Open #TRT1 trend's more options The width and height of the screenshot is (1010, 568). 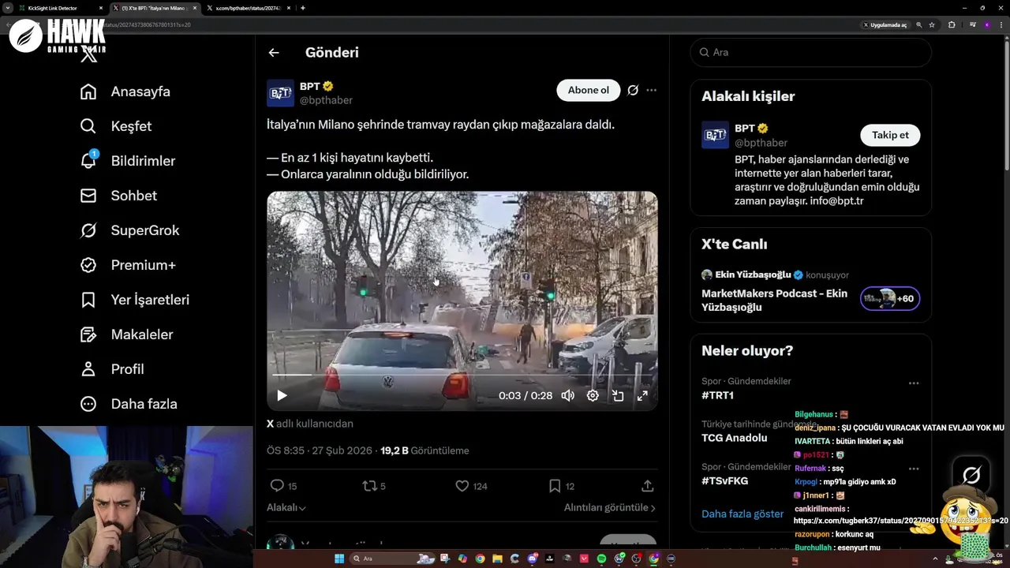pyautogui.click(x=913, y=383)
